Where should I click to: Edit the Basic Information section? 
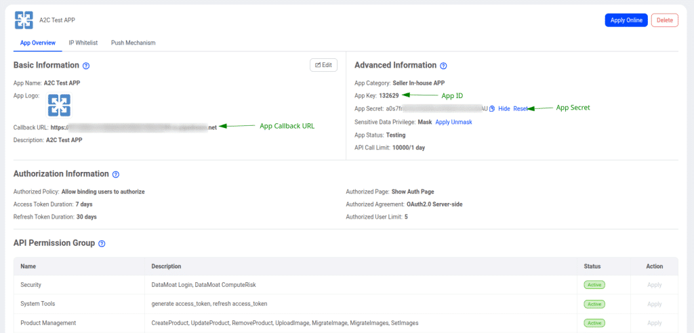(x=323, y=65)
